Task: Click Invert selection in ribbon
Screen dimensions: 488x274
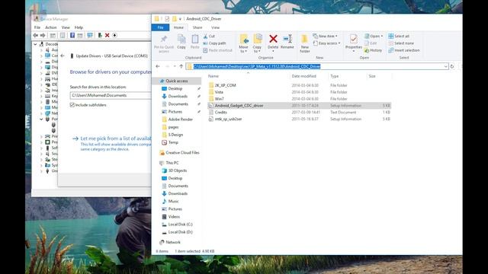Action: pyautogui.click(x=404, y=50)
